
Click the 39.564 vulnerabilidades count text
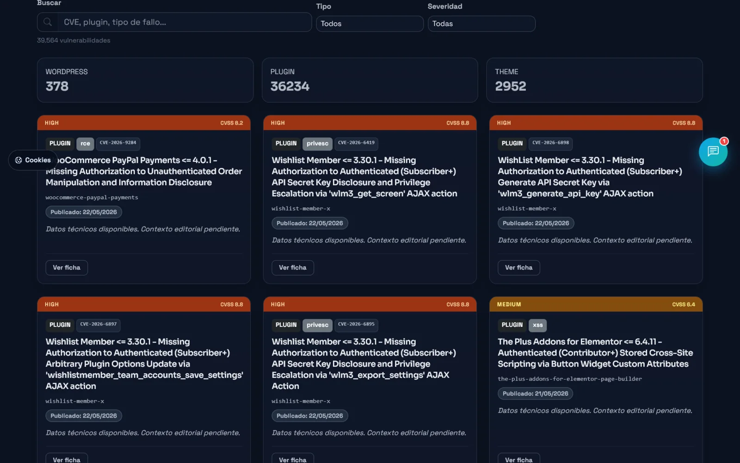click(74, 40)
